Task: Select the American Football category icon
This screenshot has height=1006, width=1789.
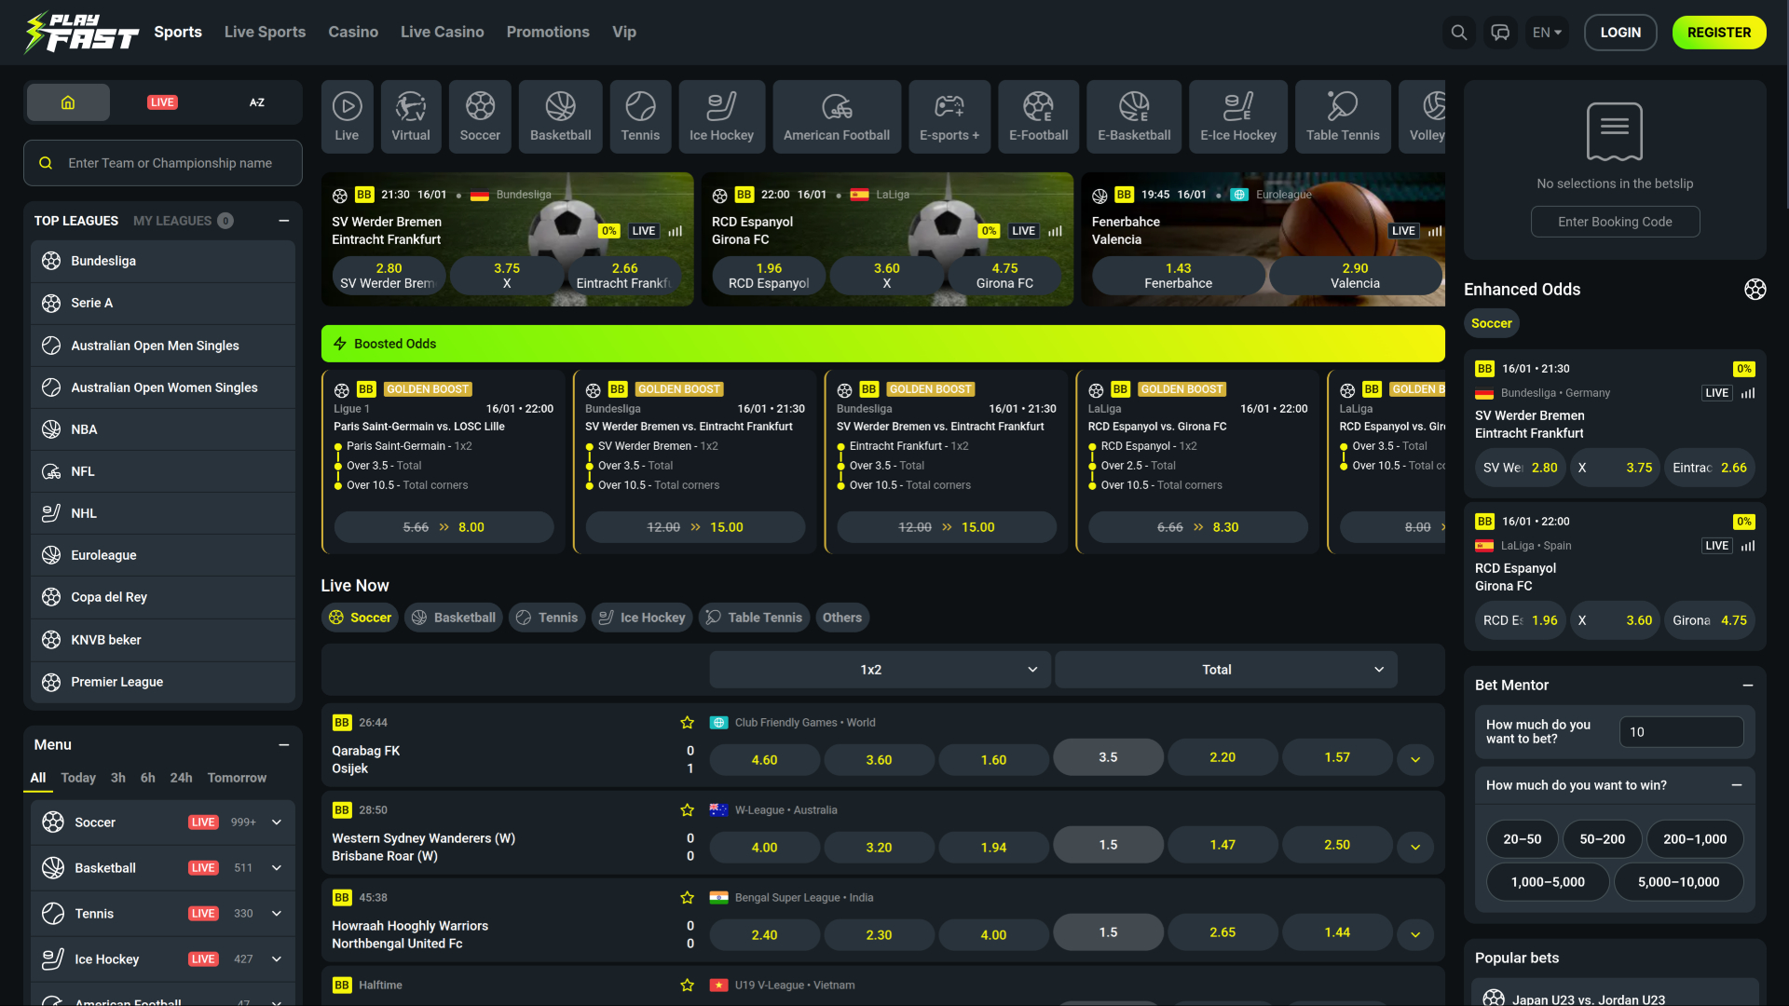Action: [836, 116]
